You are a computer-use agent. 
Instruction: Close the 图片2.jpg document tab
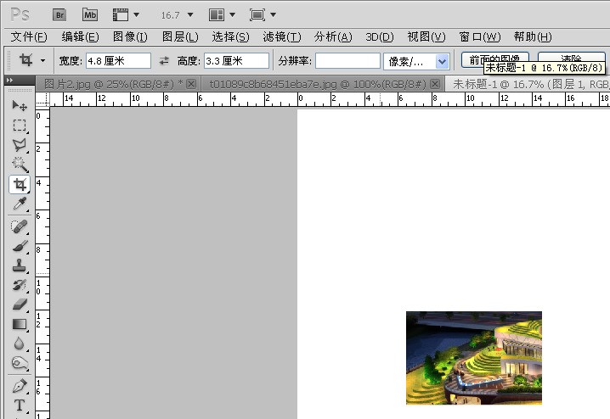pyautogui.click(x=191, y=84)
